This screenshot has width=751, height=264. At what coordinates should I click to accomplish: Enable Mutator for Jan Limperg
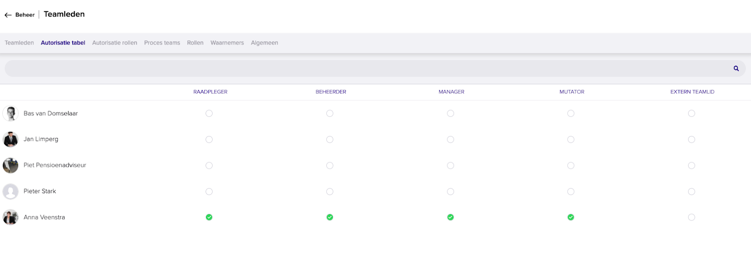[571, 139]
